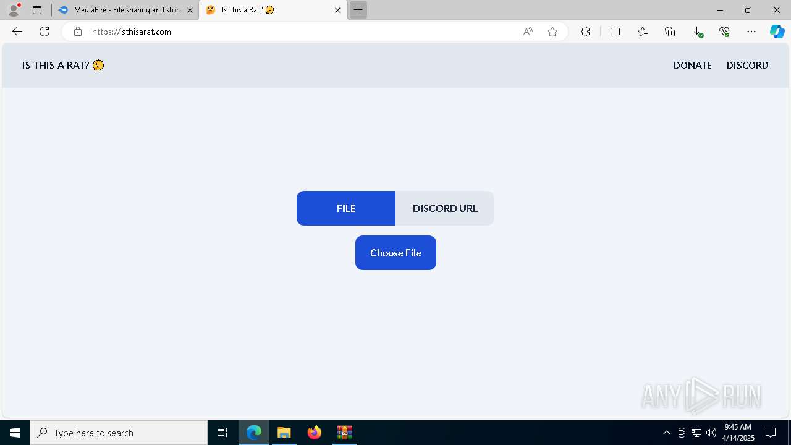This screenshot has height=445, width=791.
Task: Select the Is This a Rat? tab
Action: pyautogui.click(x=273, y=10)
